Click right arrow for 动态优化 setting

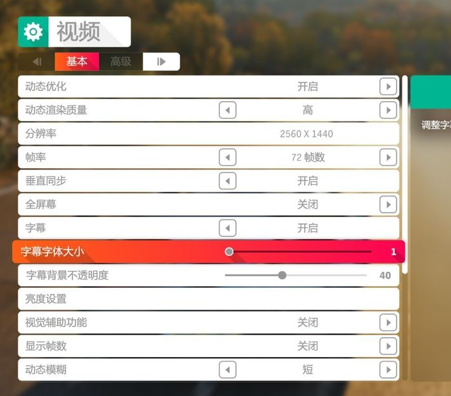click(x=388, y=86)
